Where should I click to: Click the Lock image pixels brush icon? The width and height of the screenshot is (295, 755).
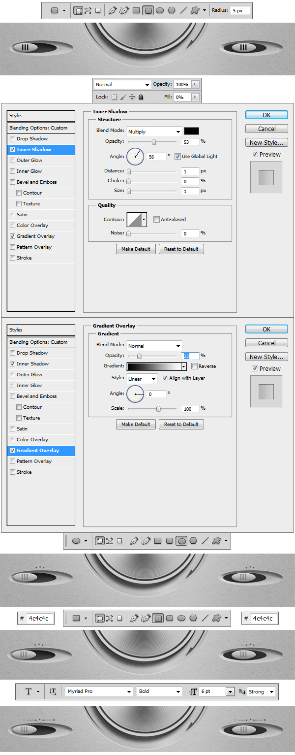pyautogui.click(x=123, y=98)
